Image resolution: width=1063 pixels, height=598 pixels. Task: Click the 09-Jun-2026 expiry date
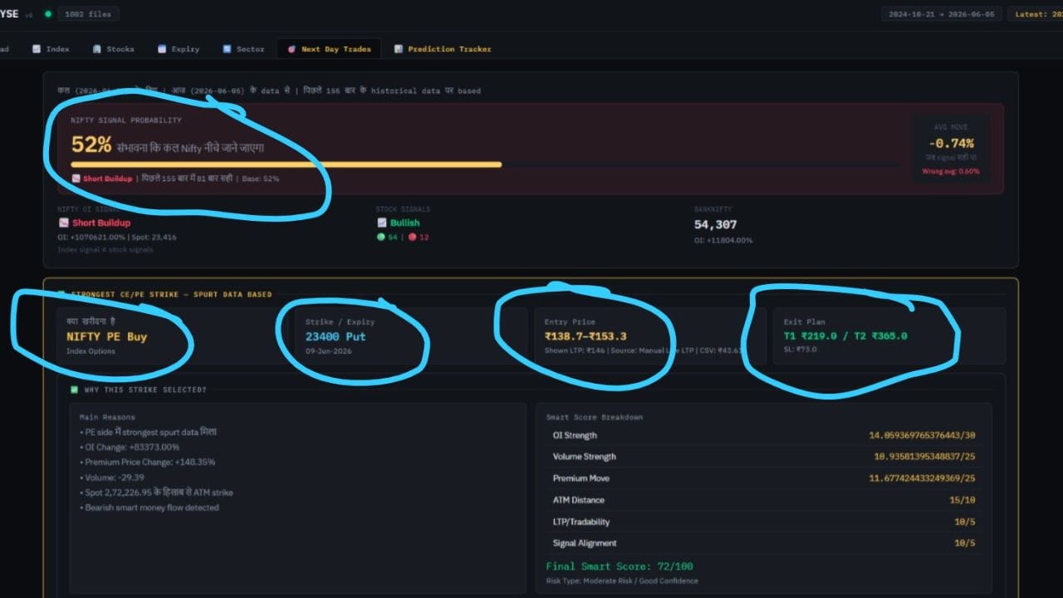coord(329,351)
